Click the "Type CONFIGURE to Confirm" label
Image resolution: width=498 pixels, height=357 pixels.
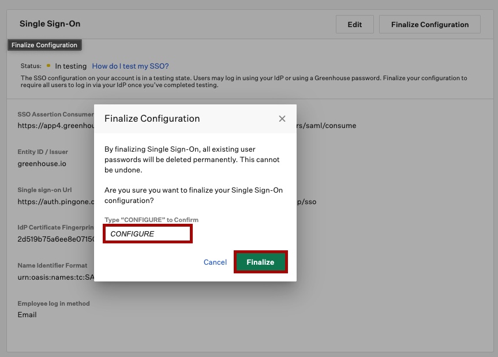tap(151, 220)
